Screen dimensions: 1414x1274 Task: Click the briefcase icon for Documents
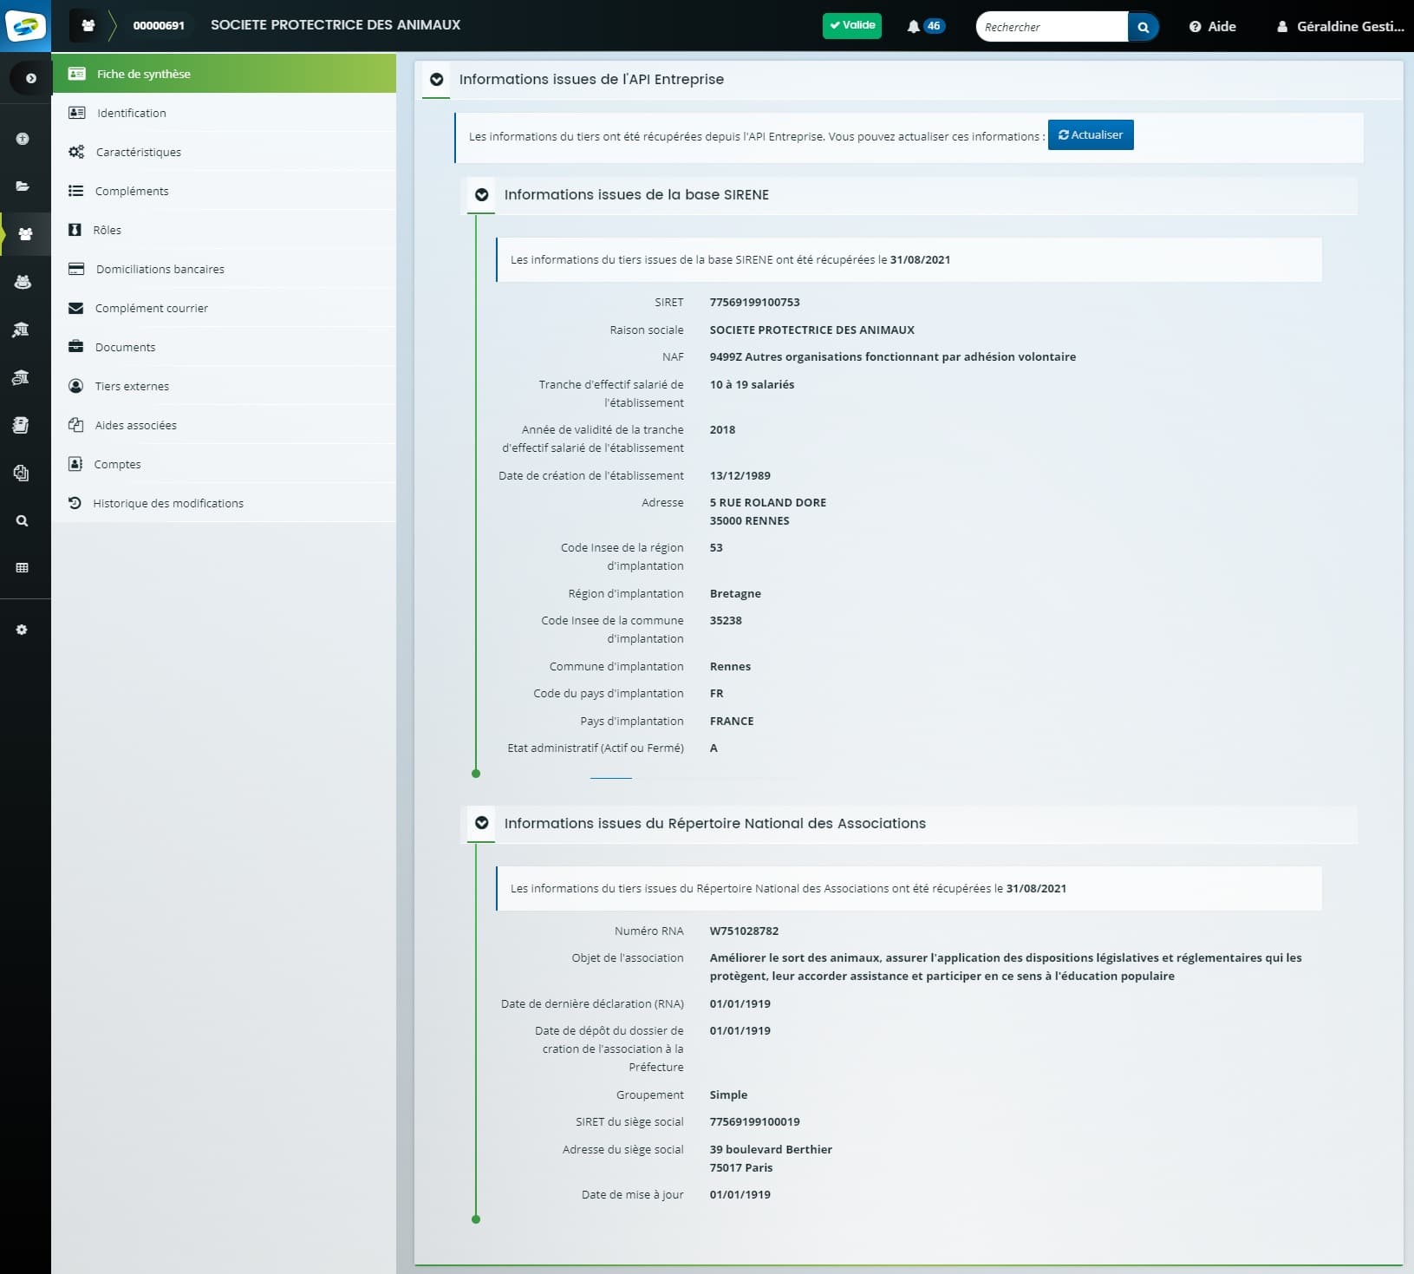pos(76,347)
